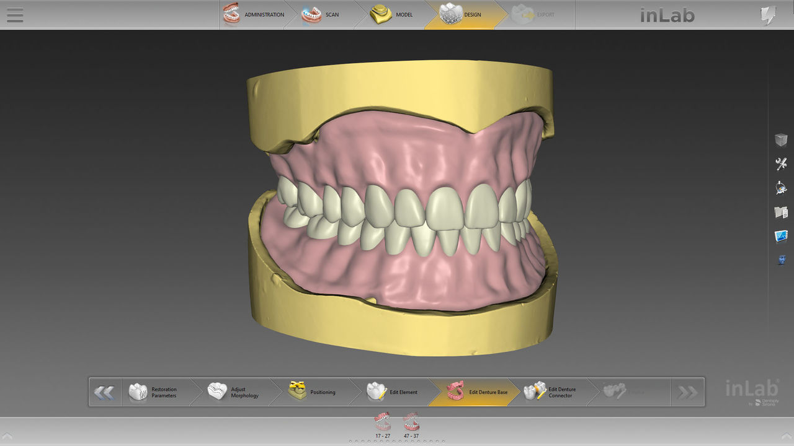Open the case documentation icon in sidebar
794x446 pixels.
tap(780, 212)
